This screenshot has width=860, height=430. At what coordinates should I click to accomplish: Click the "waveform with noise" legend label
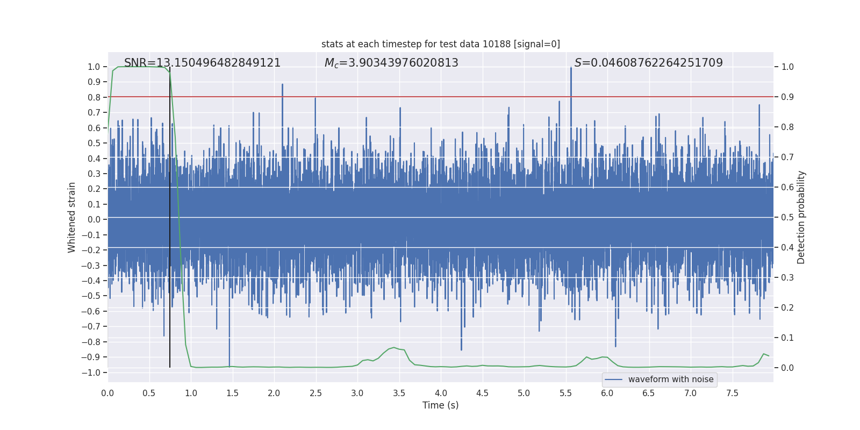pos(670,379)
